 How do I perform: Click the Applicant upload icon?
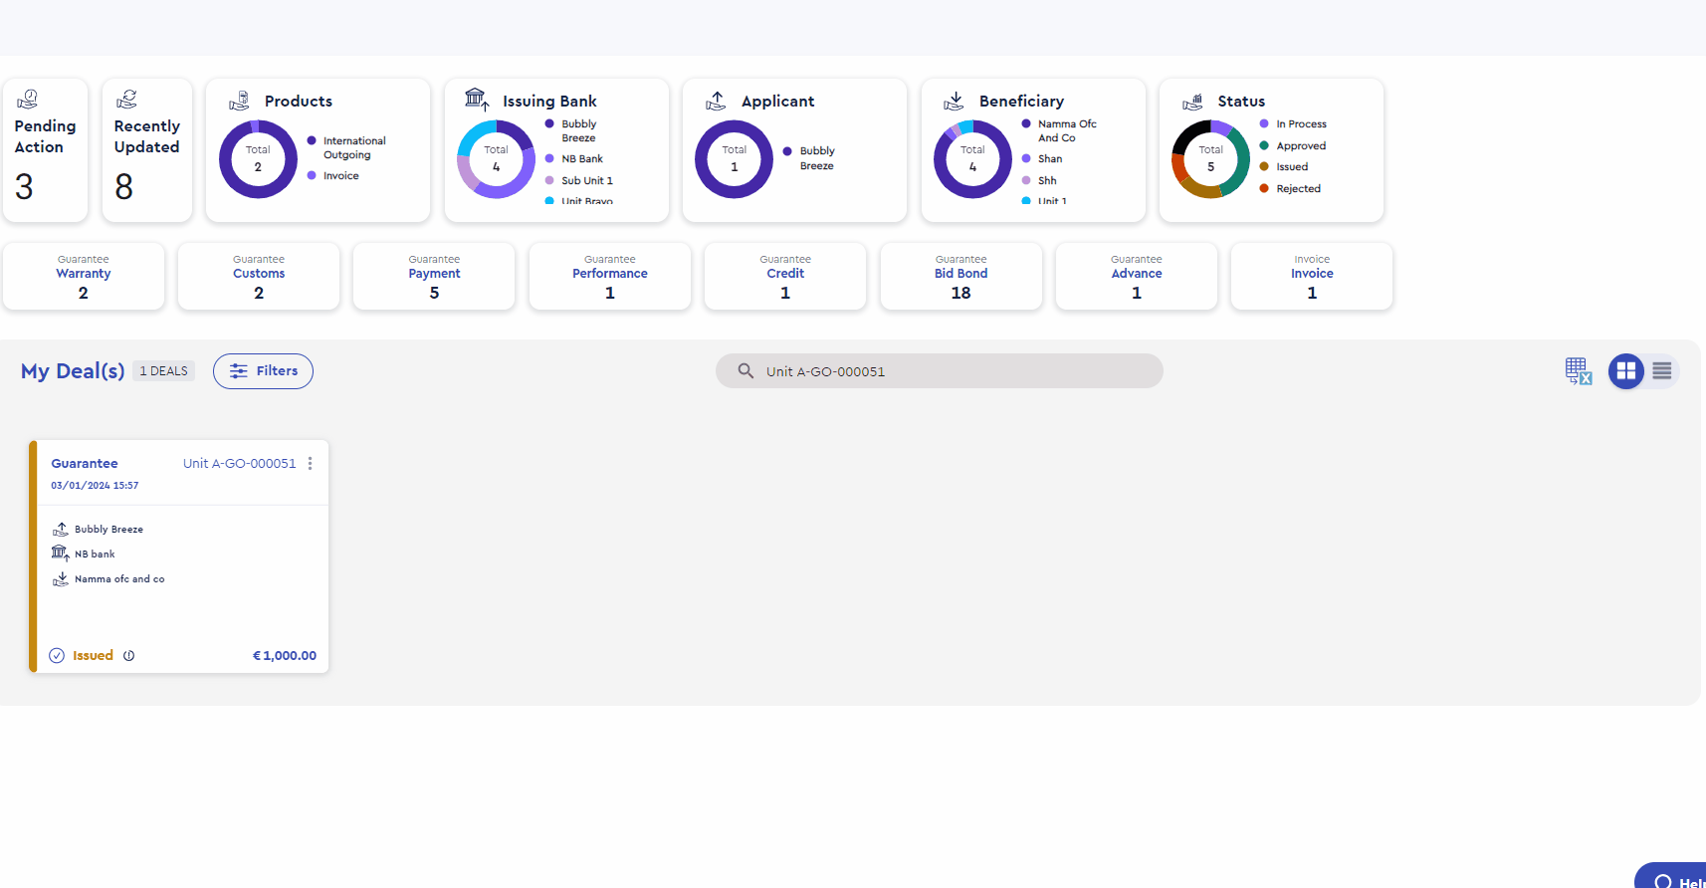click(716, 101)
